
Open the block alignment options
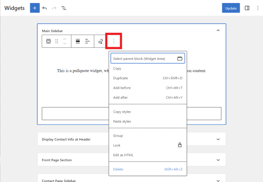(x=78, y=41)
